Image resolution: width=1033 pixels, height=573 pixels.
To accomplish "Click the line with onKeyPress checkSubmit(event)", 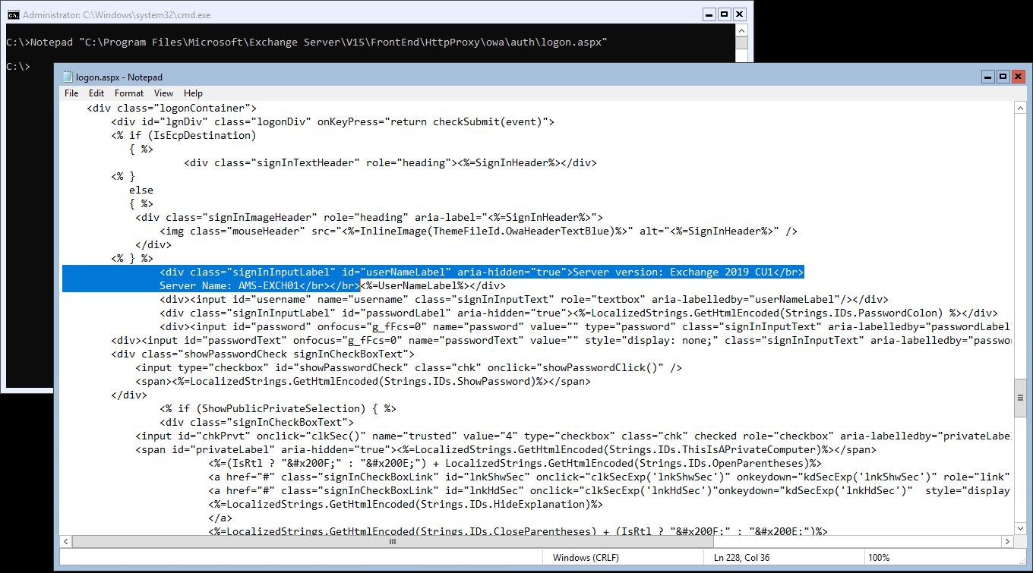I will click(x=333, y=121).
